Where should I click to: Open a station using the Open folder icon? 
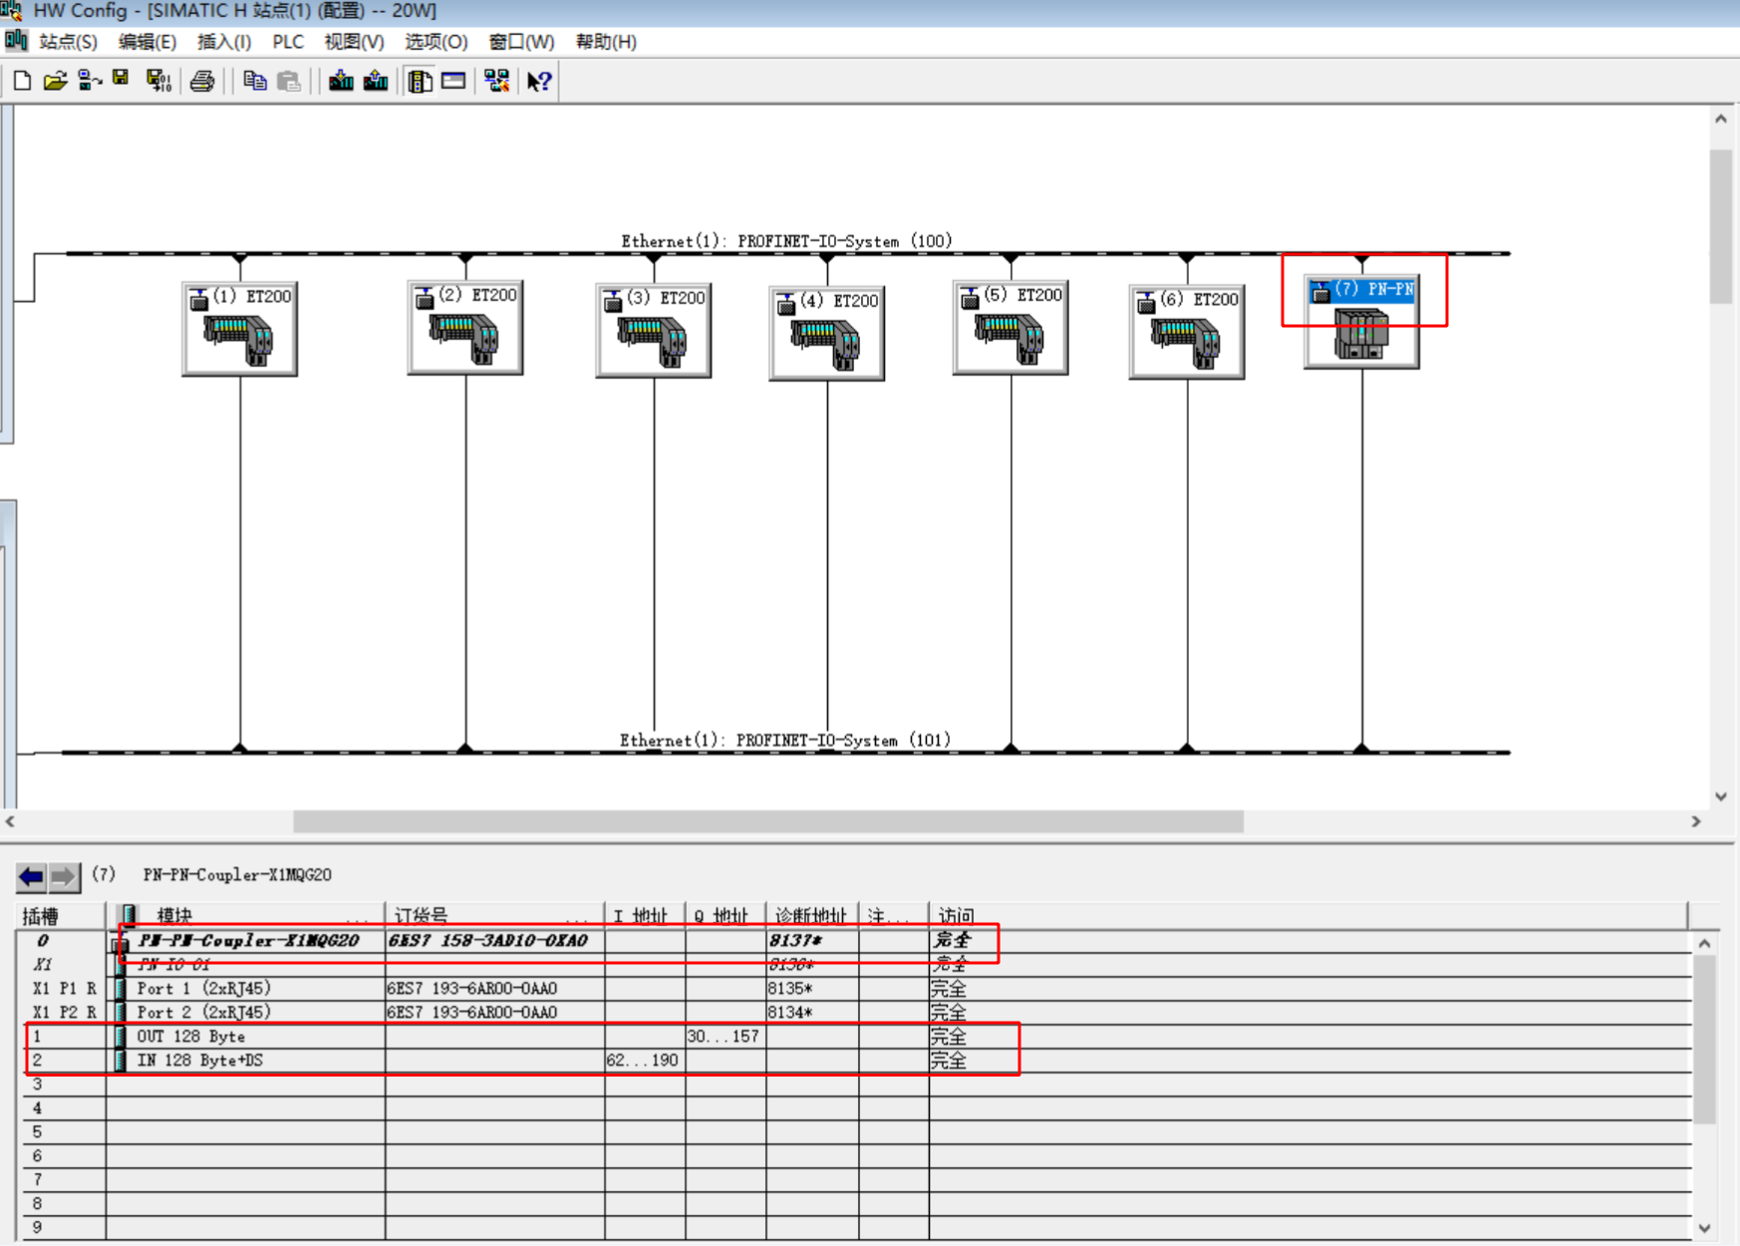point(56,81)
